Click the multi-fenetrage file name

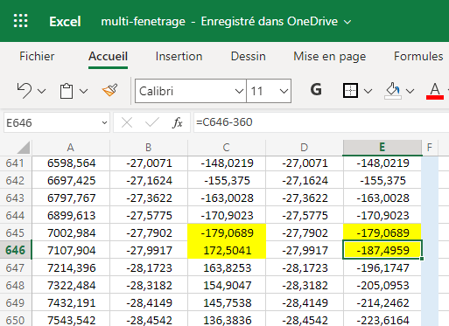pos(144,22)
